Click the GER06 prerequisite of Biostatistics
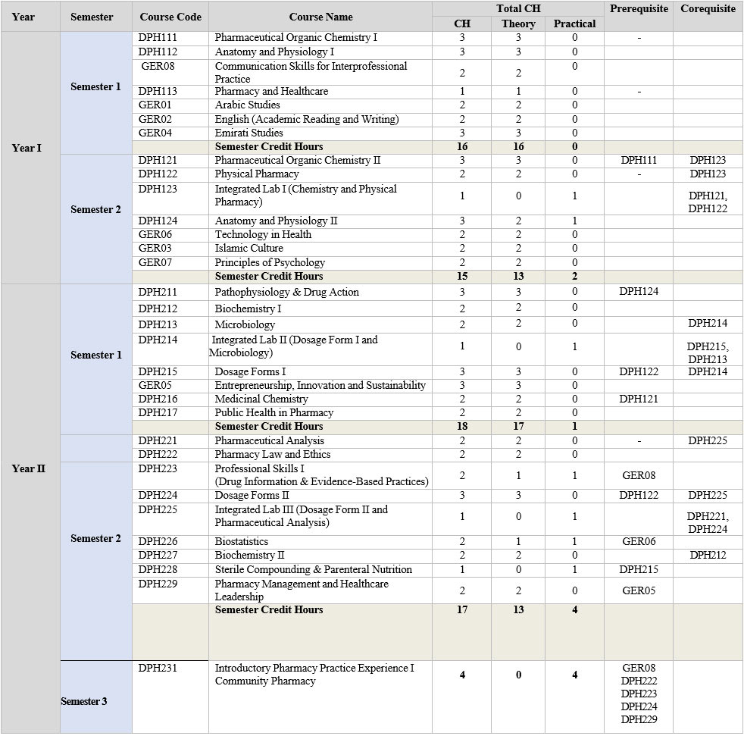Image resolution: width=744 pixels, height=736 pixels. tap(639, 542)
